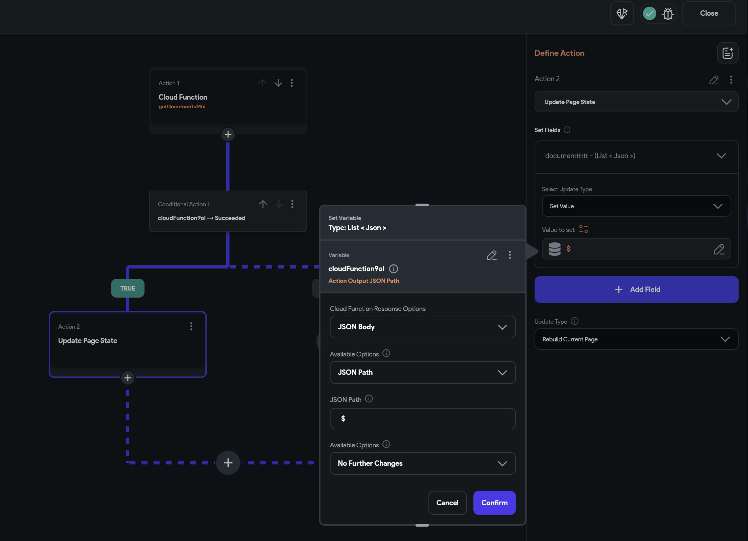Open the Update Page State action type dropdown
748x541 pixels.
(636, 102)
